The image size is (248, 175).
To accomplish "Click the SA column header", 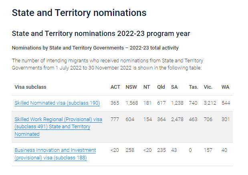I will click(174, 87).
